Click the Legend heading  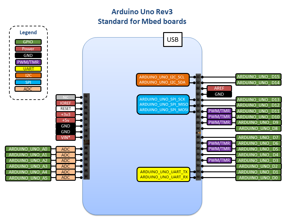point(28,32)
